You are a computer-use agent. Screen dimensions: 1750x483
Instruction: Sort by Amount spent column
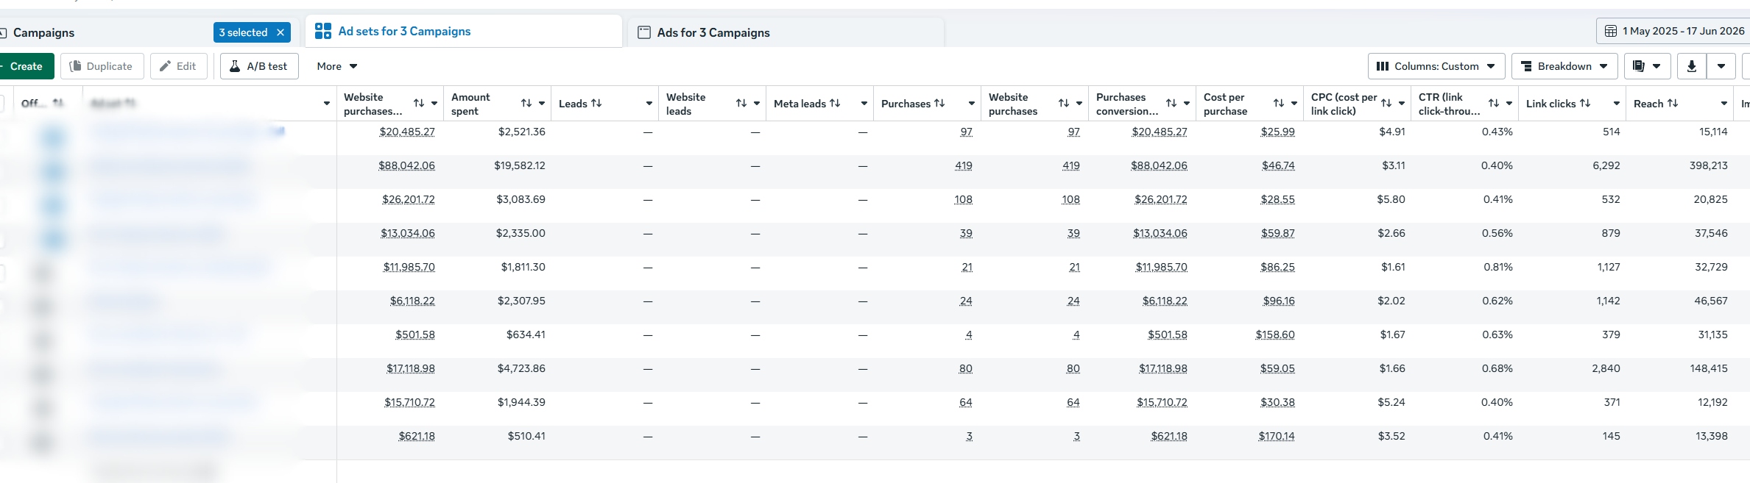[x=526, y=104]
